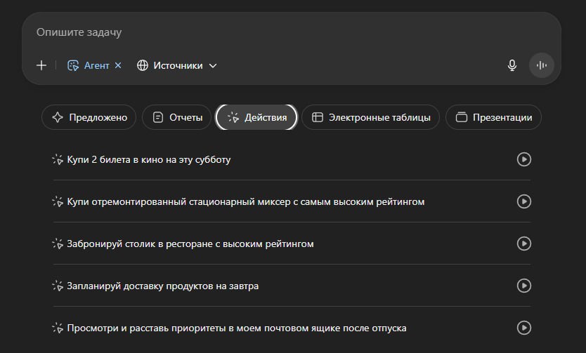Toggle the Агент mode chip
The image size is (586, 353).
[89, 65]
